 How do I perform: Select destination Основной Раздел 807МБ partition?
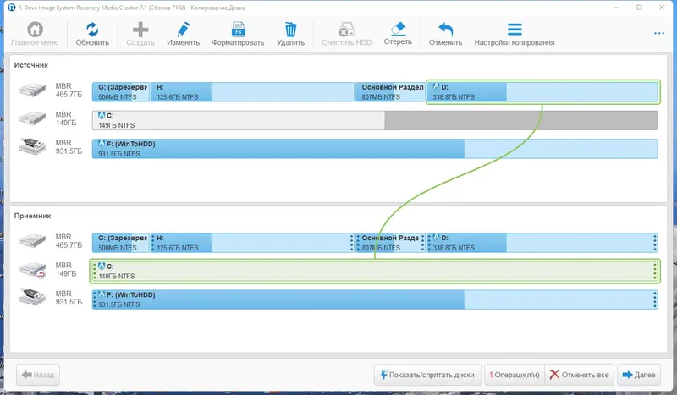point(390,243)
